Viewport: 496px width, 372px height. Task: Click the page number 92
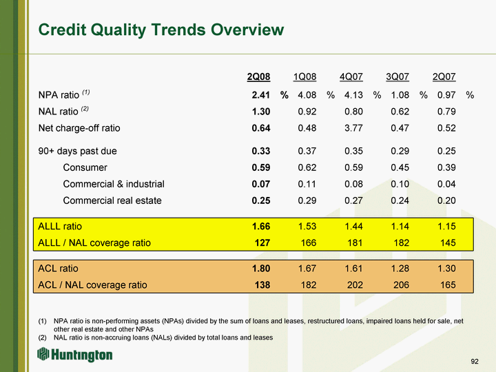pyautogui.click(x=474, y=362)
